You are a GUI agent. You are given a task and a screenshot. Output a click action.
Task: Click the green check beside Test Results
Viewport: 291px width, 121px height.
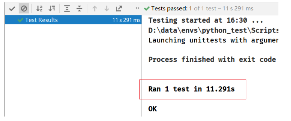coord(21,20)
